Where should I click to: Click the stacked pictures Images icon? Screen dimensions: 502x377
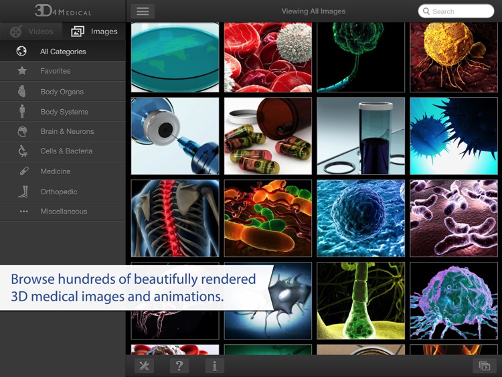[x=78, y=31]
